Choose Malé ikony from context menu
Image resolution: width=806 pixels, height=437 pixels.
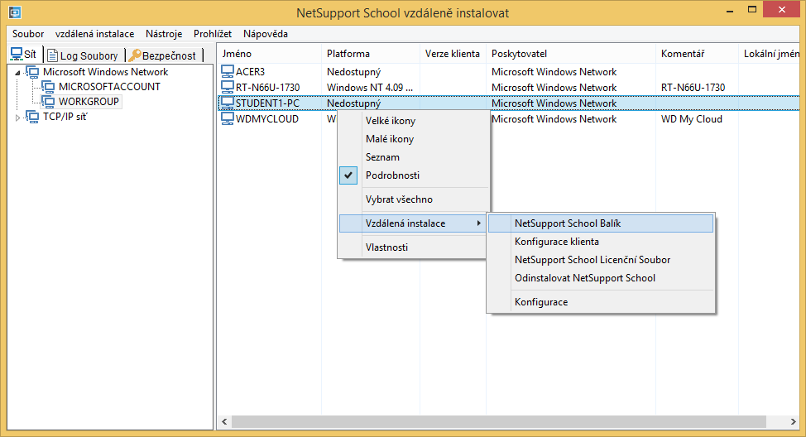click(413, 139)
